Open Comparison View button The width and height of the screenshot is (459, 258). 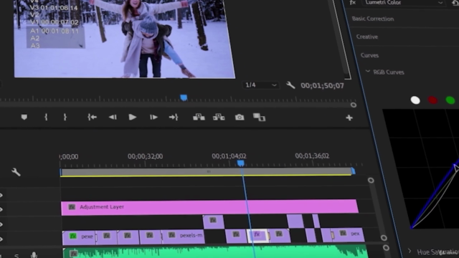pyautogui.click(x=259, y=118)
